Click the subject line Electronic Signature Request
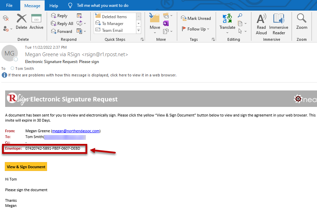317x209 pixels. pyautogui.click(x=62, y=62)
